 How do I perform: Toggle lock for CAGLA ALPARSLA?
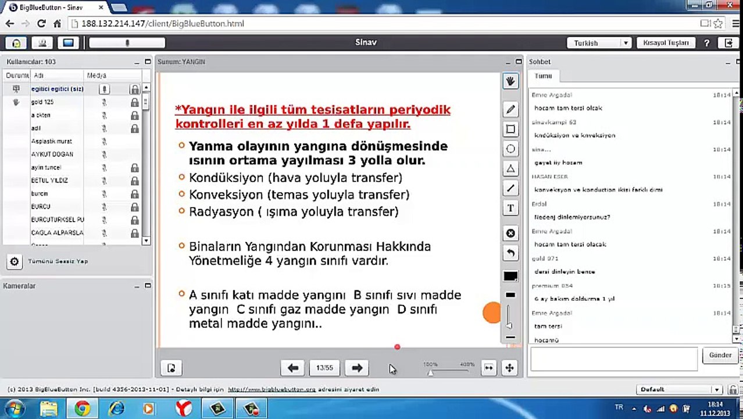pyautogui.click(x=134, y=233)
